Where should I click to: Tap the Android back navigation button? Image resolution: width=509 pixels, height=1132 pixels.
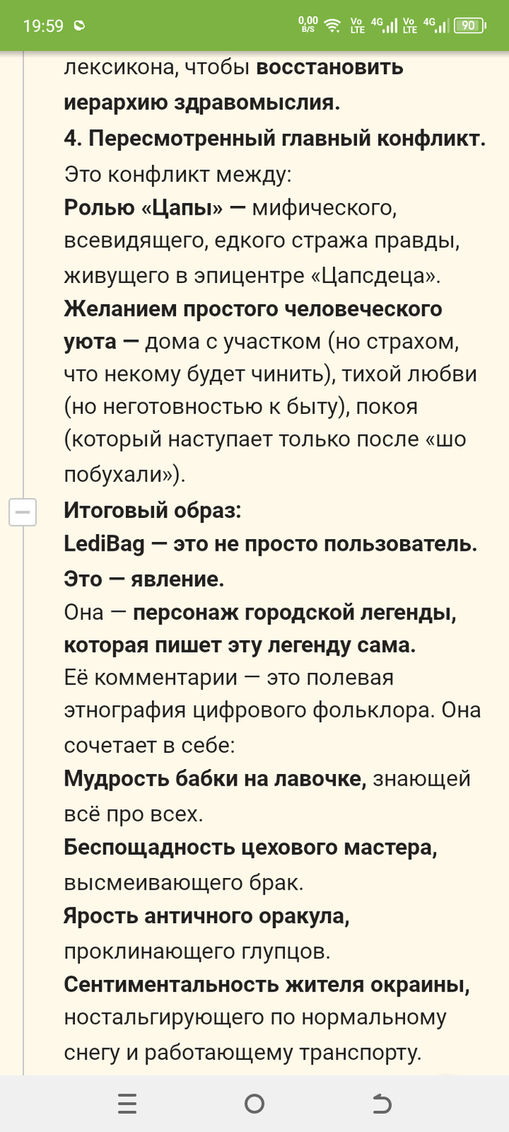tap(382, 1104)
